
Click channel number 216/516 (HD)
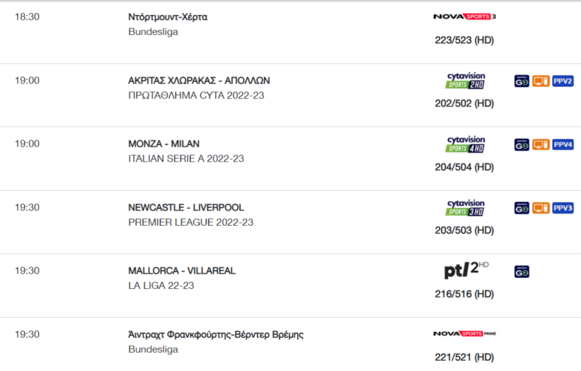click(464, 294)
